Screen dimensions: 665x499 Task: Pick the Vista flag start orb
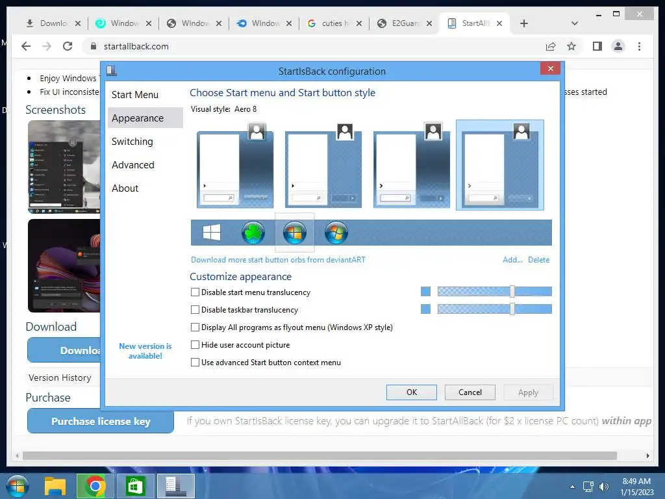click(336, 233)
